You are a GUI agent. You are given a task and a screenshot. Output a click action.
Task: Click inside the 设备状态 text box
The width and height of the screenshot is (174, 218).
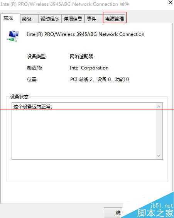pyautogui.click(x=84, y=131)
